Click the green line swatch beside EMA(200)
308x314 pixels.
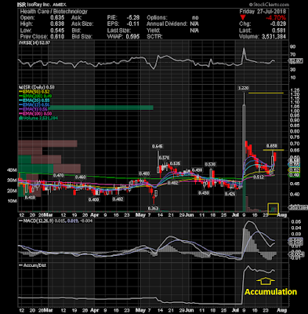[x=20, y=96]
